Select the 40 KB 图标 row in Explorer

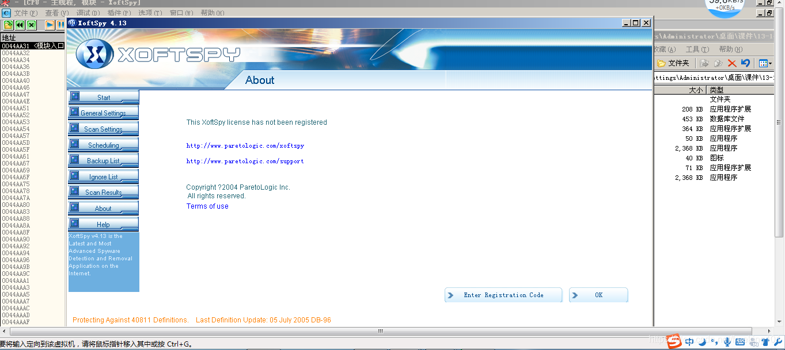[x=715, y=158]
